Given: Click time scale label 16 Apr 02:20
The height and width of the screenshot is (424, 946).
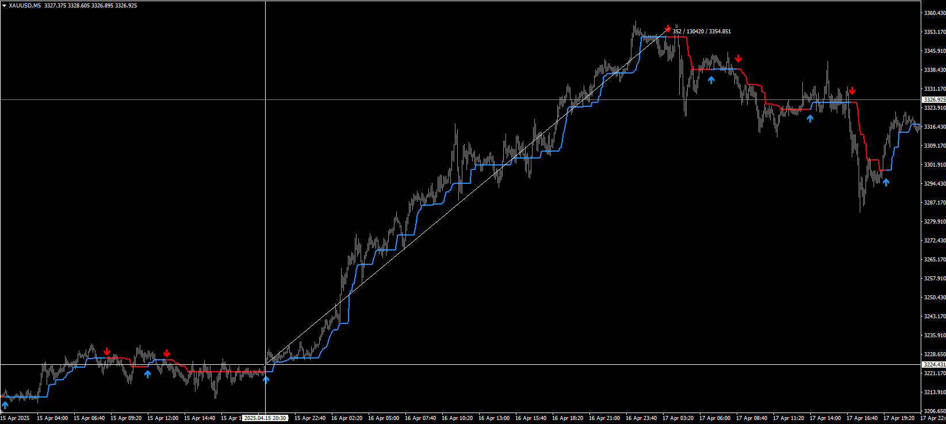Looking at the screenshot, I should [347, 418].
